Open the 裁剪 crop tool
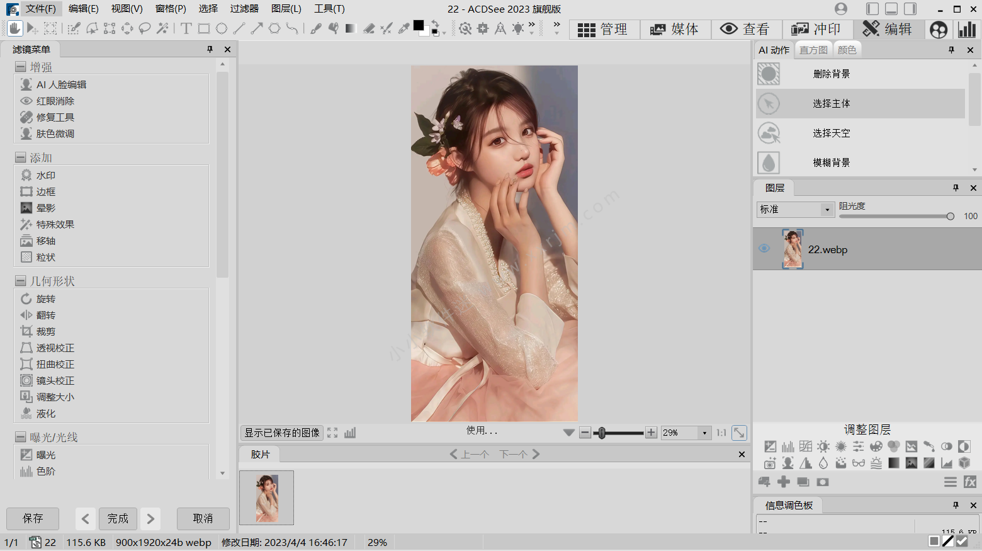Screen dimensions: 982x551 click(45, 332)
